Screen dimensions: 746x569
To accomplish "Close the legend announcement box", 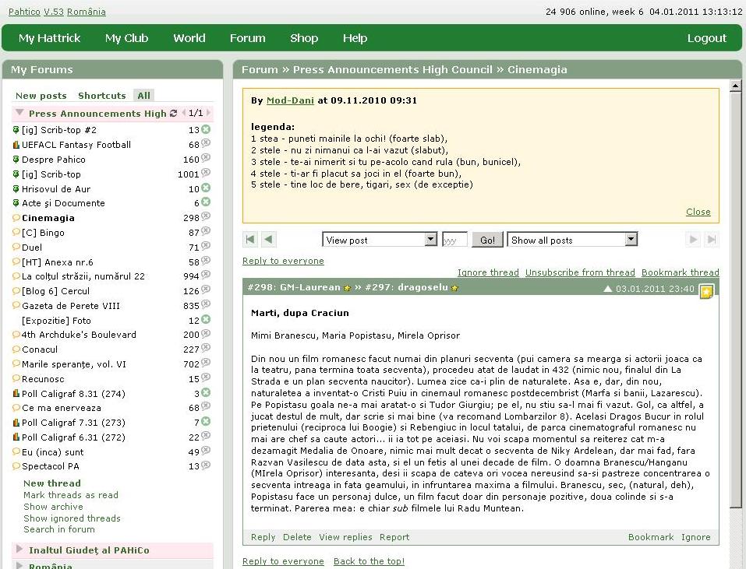I will coord(698,212).
